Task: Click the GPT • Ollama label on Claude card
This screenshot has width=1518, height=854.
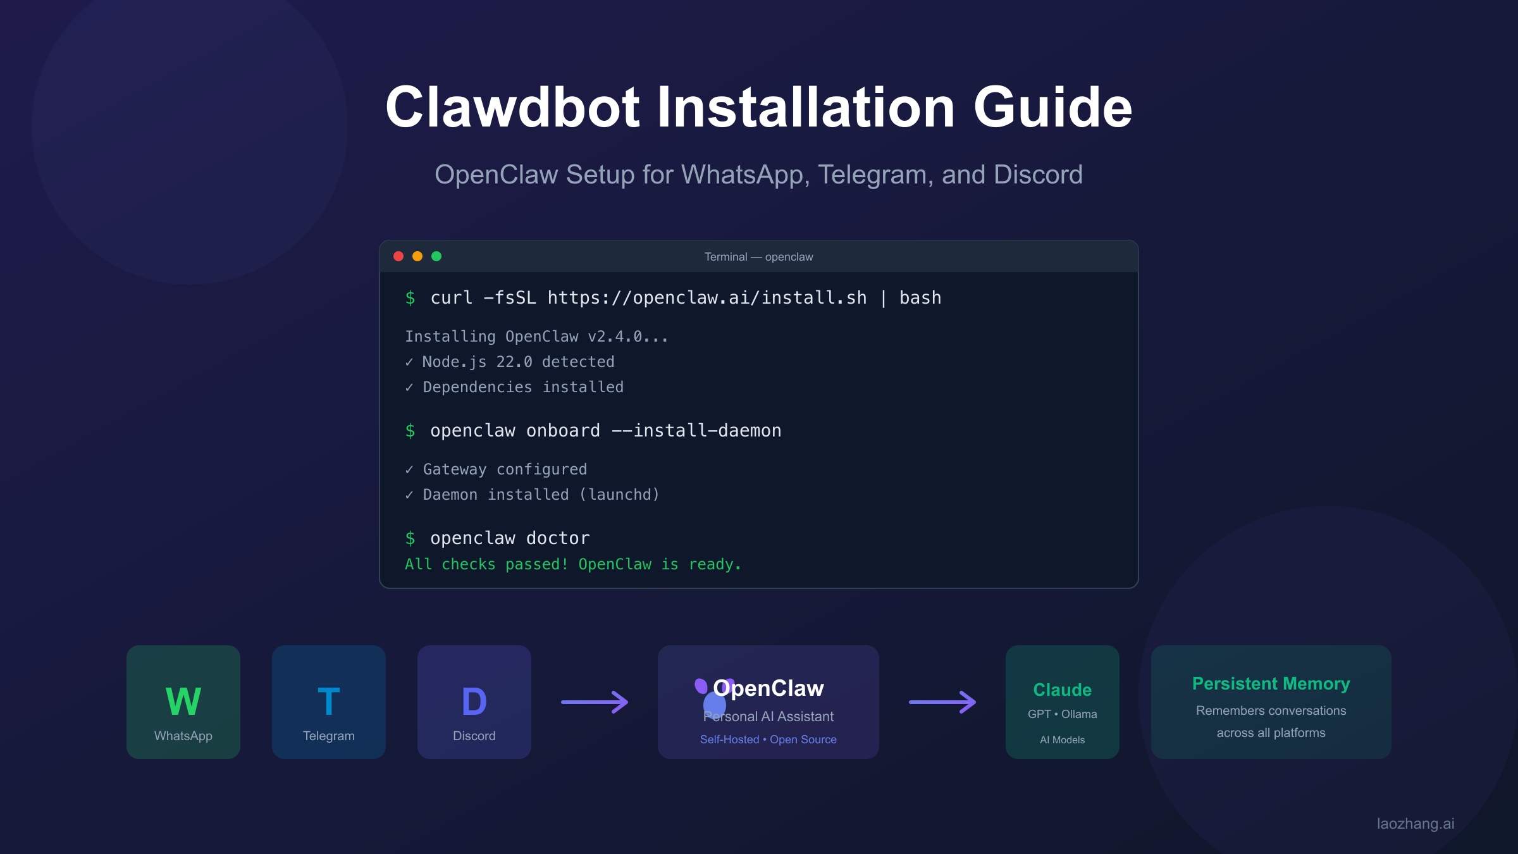Action: coord(1062,714)
